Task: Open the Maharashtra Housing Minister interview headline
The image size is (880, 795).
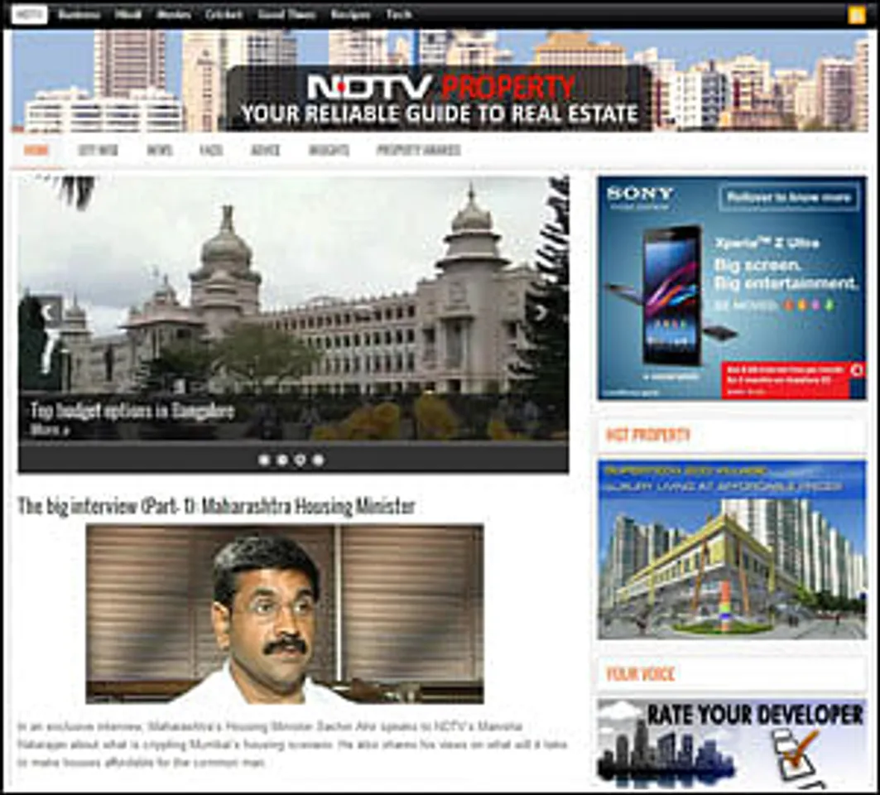Action: (x=216, y=507)
